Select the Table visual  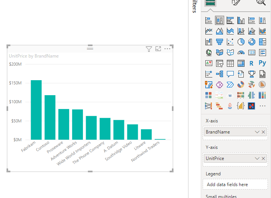[230, 63]
